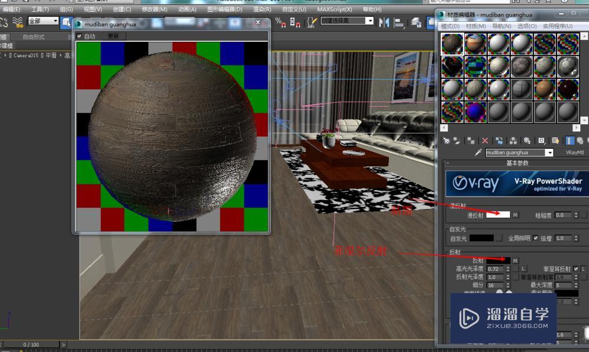This screenshot has width=589, height=352.
Task: Click the Mirror tool icon
Action: tap(383, 22)
